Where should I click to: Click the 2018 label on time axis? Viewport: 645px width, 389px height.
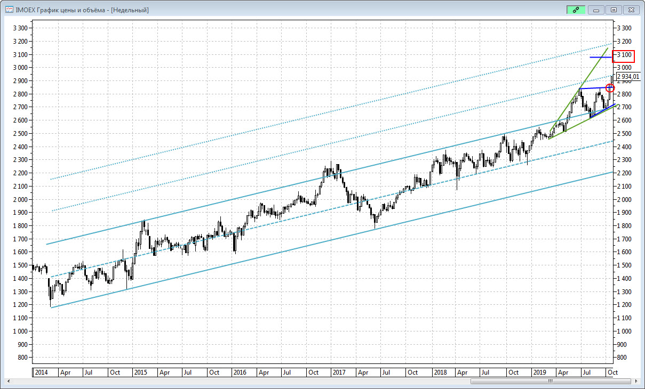click(x=440, y=372)
